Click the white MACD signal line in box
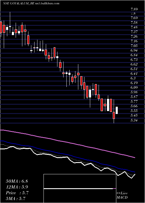This screenshot has height=203, width=145. (78, 188)
